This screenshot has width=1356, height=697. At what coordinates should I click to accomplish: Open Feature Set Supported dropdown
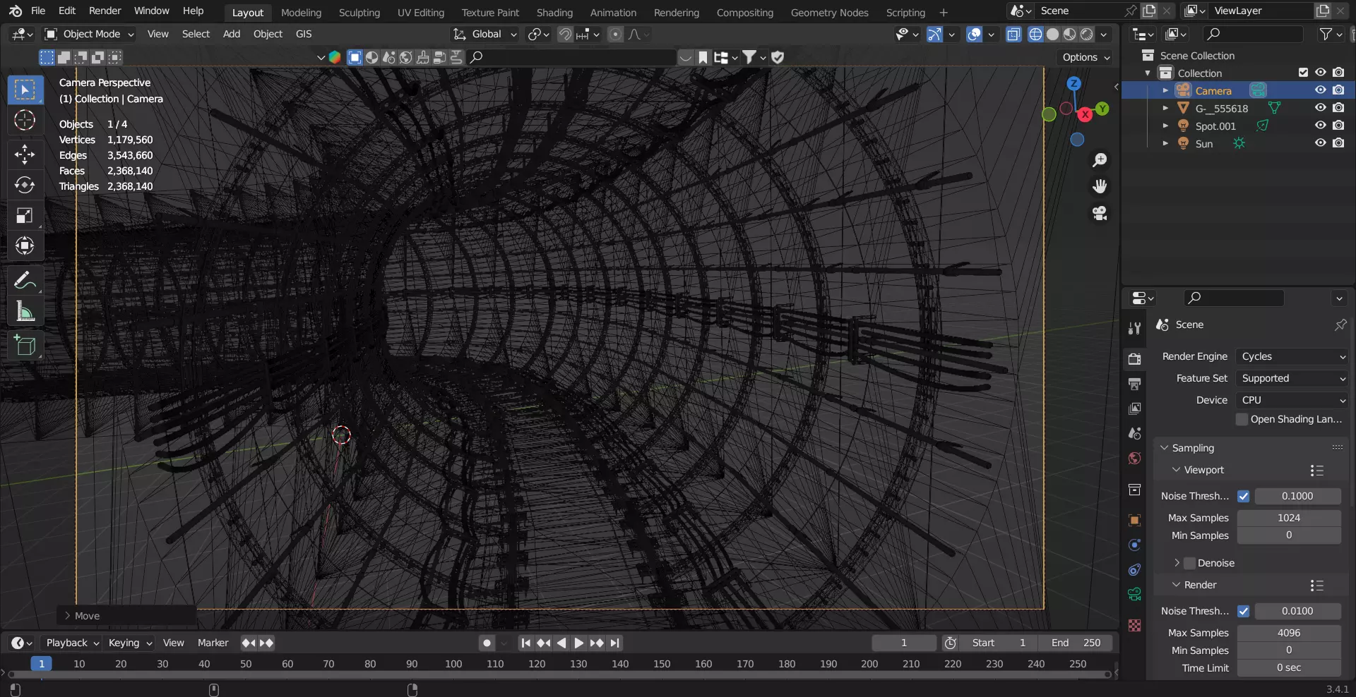(1292, 378)
